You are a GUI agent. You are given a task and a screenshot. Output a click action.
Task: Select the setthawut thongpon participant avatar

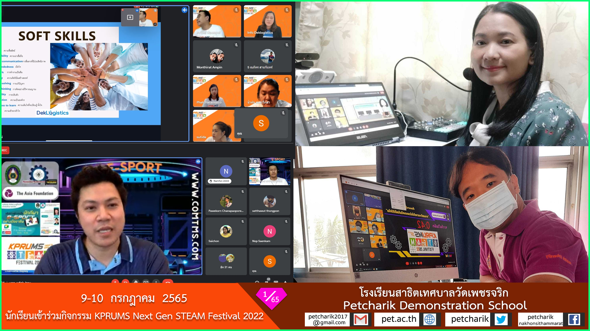[x=269, y=201]
